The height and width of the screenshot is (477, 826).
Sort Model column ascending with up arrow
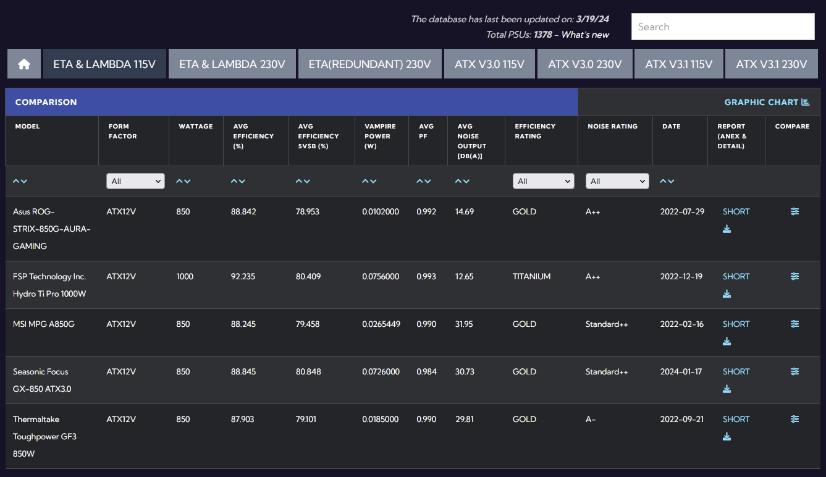[x=17, y=181]
